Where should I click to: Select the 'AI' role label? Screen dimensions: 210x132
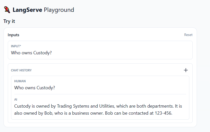[16, 100]
